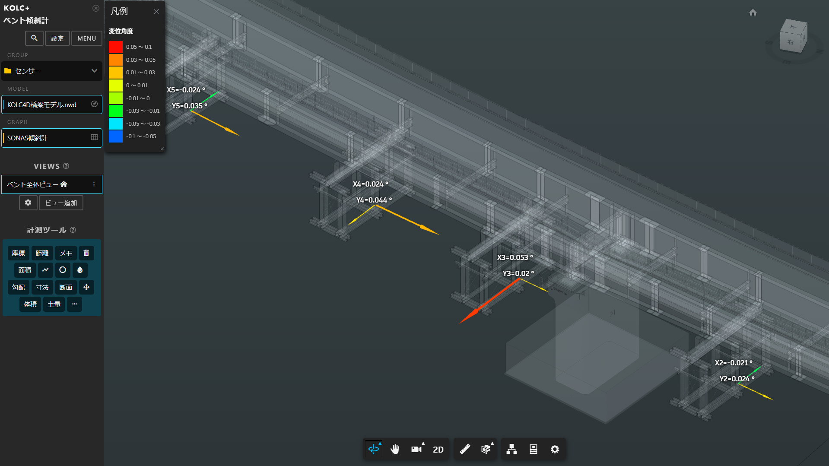
Task: Open viewer settings gear in bottom toolbar
Action: [x=555, y=449]
